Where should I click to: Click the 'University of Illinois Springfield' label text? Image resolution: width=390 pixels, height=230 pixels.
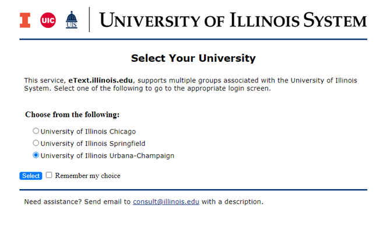click(x=93, y=144)
